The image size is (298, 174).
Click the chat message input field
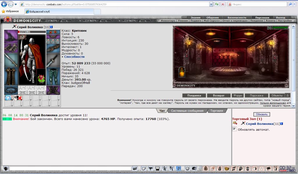click(70, 168)
